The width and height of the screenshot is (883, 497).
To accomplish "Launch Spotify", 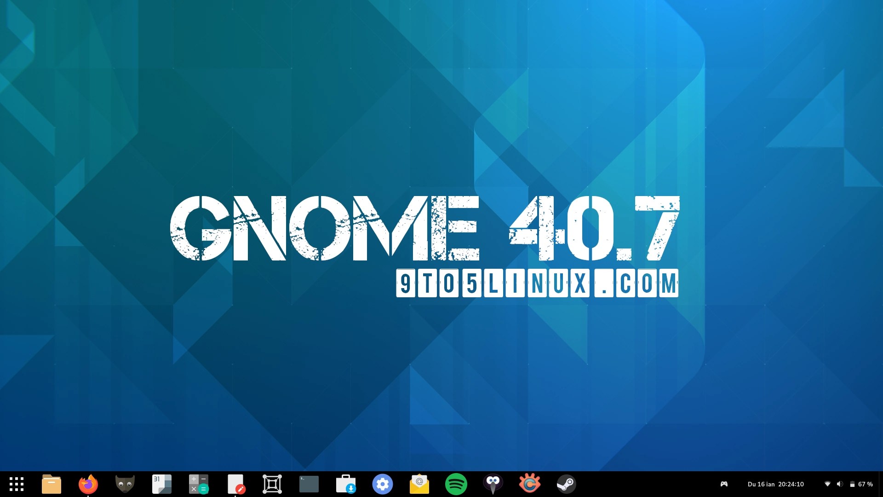I will pos(456,484).
